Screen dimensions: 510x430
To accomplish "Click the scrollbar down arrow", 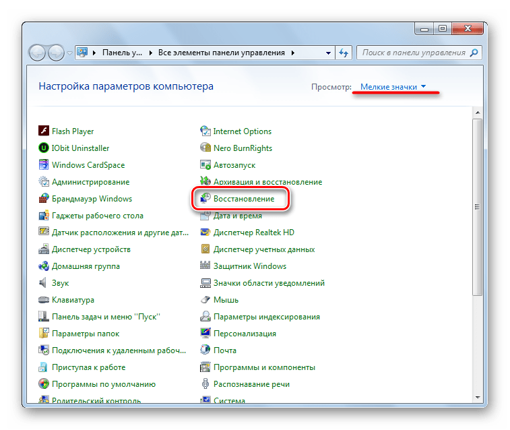I will 478,397.
